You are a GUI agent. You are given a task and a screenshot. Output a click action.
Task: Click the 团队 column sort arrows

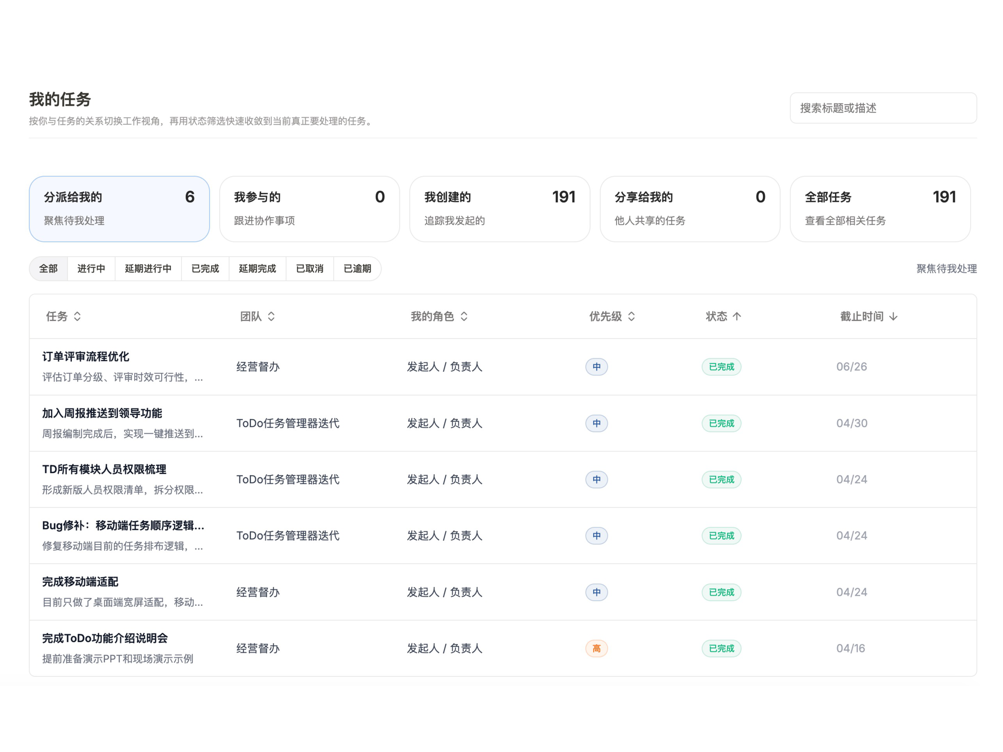(x=271, y=316)
